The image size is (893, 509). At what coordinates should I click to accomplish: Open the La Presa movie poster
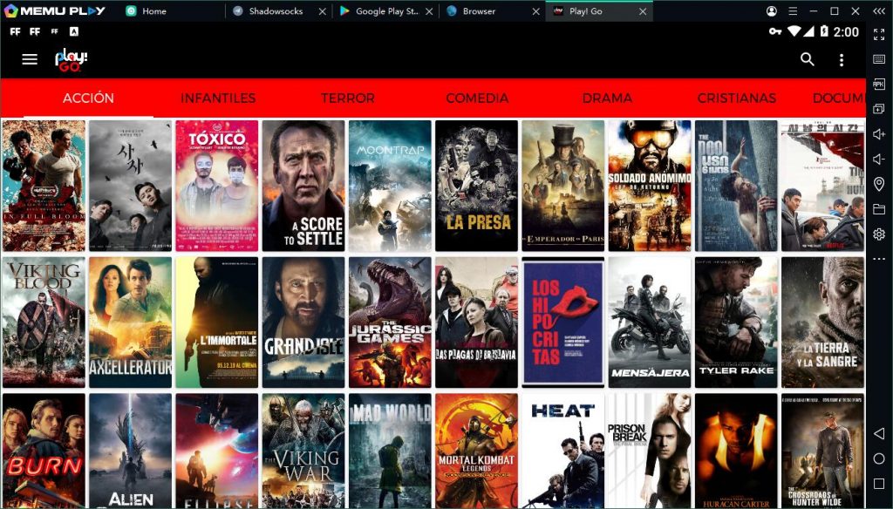[x=475, y=186]
